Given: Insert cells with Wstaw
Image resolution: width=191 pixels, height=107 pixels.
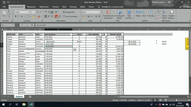Looking at the screenshot, I should tap(138, 15).
